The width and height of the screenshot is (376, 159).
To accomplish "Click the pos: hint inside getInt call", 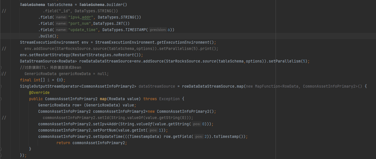I will [x=153, y=130].
